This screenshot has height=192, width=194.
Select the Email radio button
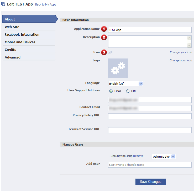point(111,91)
